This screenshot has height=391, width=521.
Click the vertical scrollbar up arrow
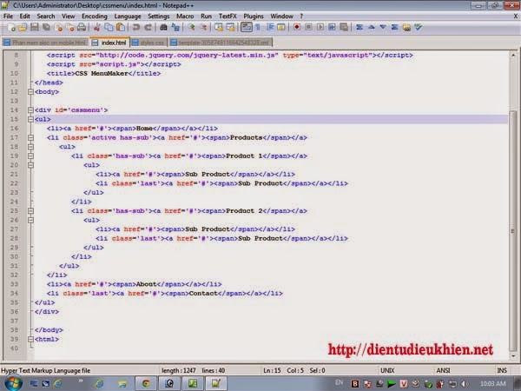tap(512, 55)
